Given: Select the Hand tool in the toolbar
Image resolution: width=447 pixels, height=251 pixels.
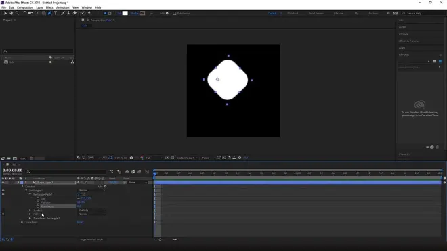Looking at the screenshot, I should click(x=11, y=13).
